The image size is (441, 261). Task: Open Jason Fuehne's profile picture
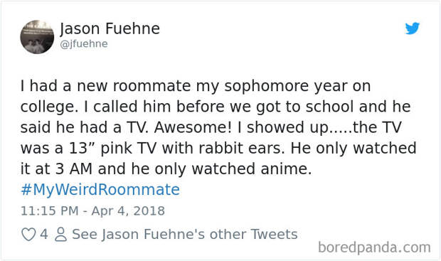[37, 37]
